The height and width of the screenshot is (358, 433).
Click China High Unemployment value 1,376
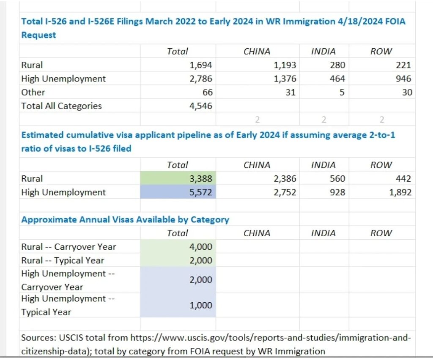(x=285, y=79)
